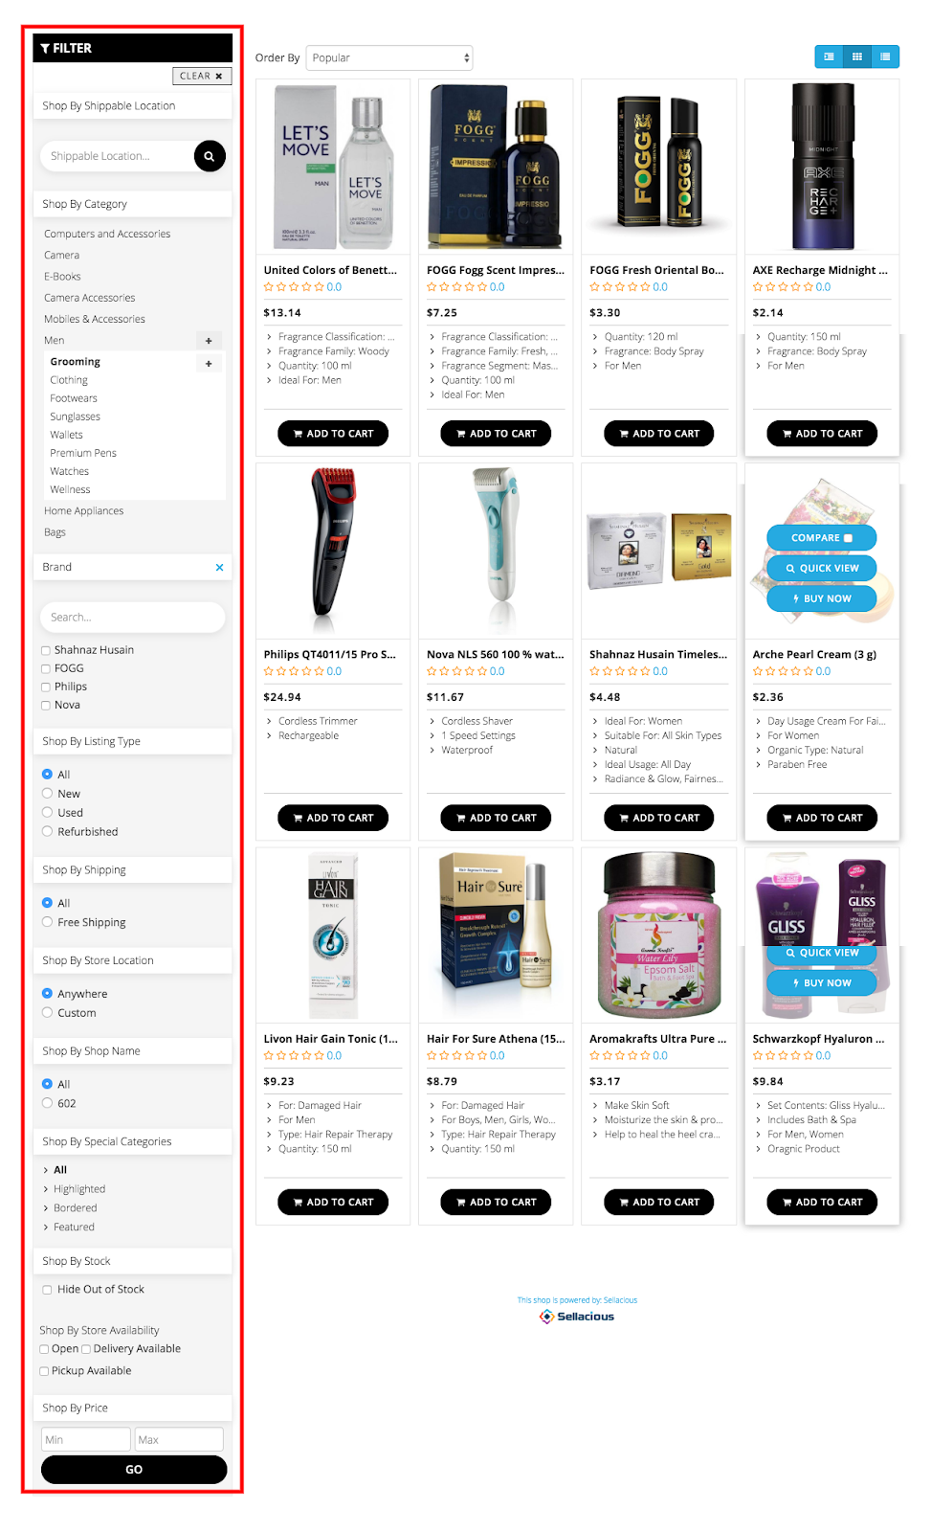This screenshot has height=1532, width=931.
Task: Add Nova NLS 560 to cart
Action: click(x=496, y=818)
